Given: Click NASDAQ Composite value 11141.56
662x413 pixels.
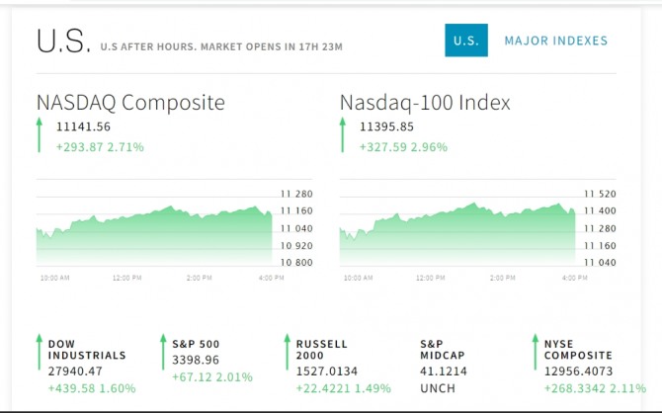Looking at the screenshot, I should pos(84,126).
